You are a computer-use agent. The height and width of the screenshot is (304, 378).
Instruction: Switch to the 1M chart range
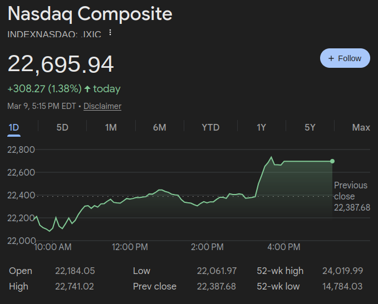tap(111, 128)
